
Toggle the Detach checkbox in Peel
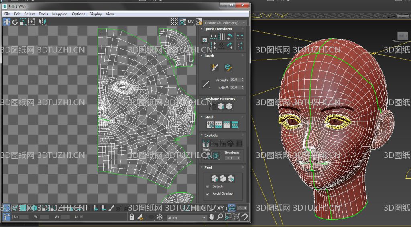(x=208, y=187)
